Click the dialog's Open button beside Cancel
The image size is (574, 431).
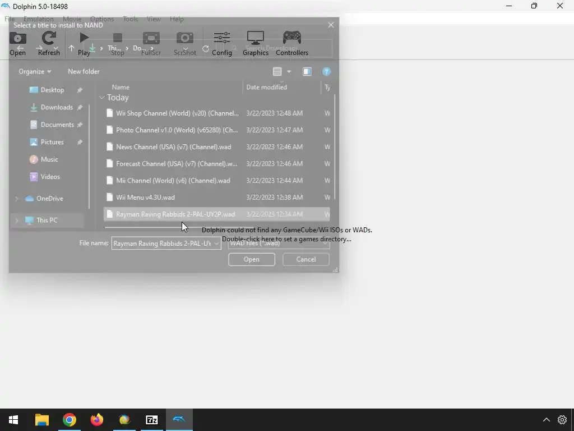(252, 259)
